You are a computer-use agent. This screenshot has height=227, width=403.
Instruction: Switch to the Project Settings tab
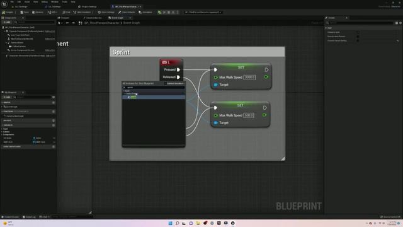pyautogui.click(x=88, y=7)
